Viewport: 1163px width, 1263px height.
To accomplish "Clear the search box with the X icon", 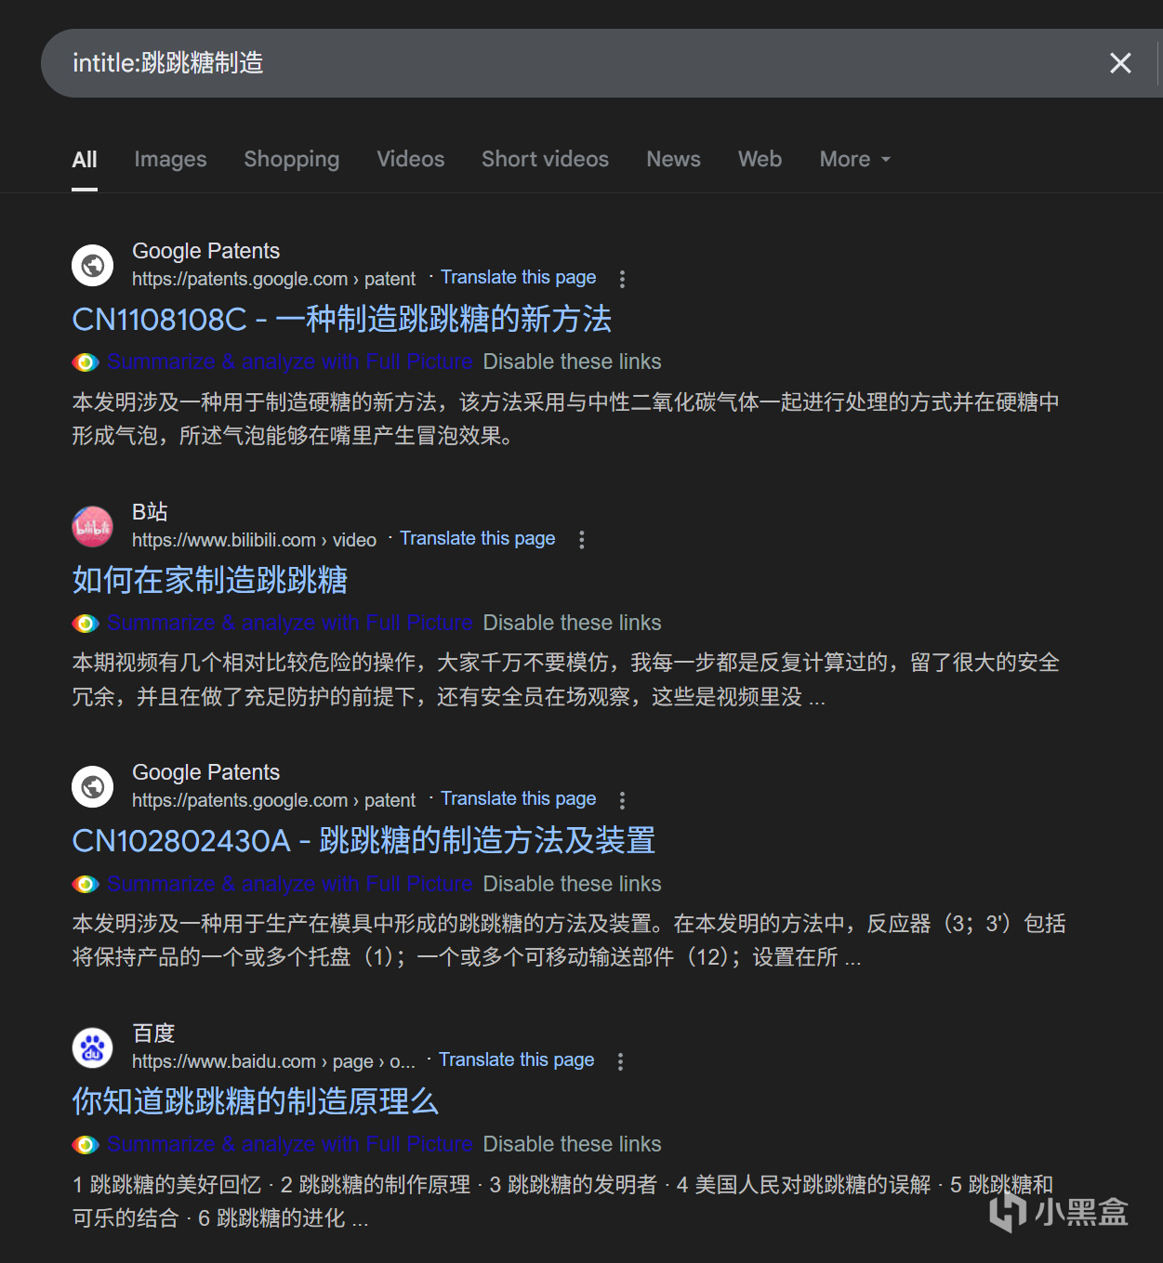I will click(x=1120, y=63).
